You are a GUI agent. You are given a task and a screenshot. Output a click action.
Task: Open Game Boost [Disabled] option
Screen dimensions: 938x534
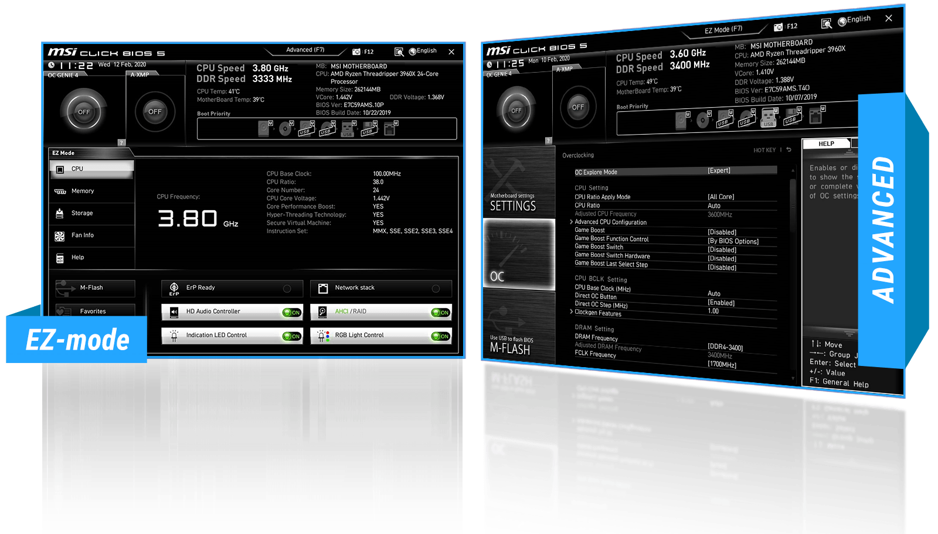675,231
